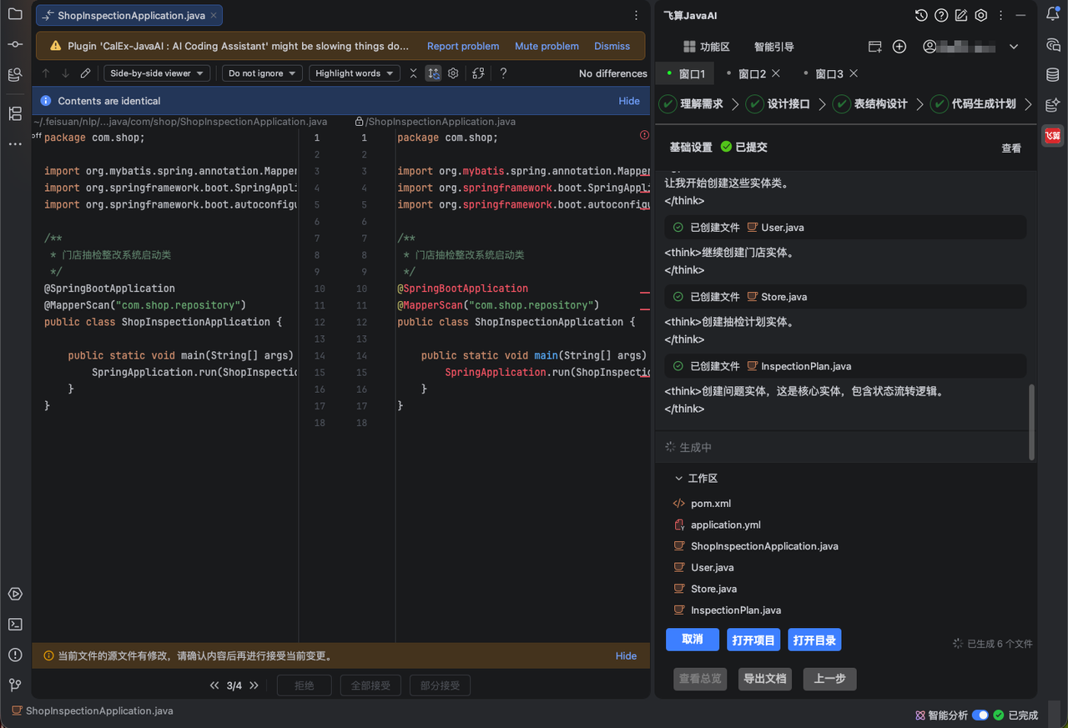Click Mute problem link
The width and height of the screenshot is (1068, 728).
(547, 46)
